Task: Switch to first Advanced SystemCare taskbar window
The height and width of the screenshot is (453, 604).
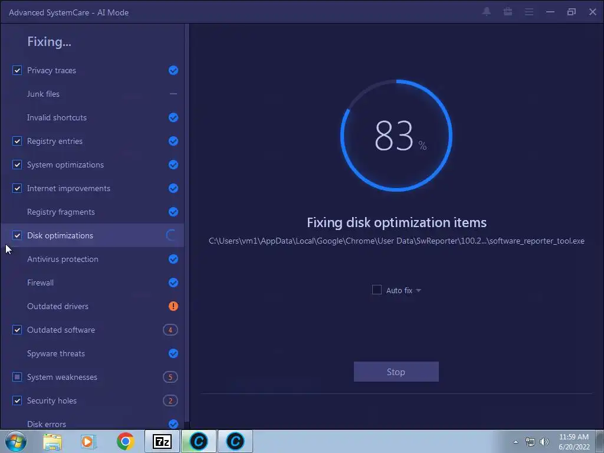Action: pyautogui.click(x=199, y=441)
